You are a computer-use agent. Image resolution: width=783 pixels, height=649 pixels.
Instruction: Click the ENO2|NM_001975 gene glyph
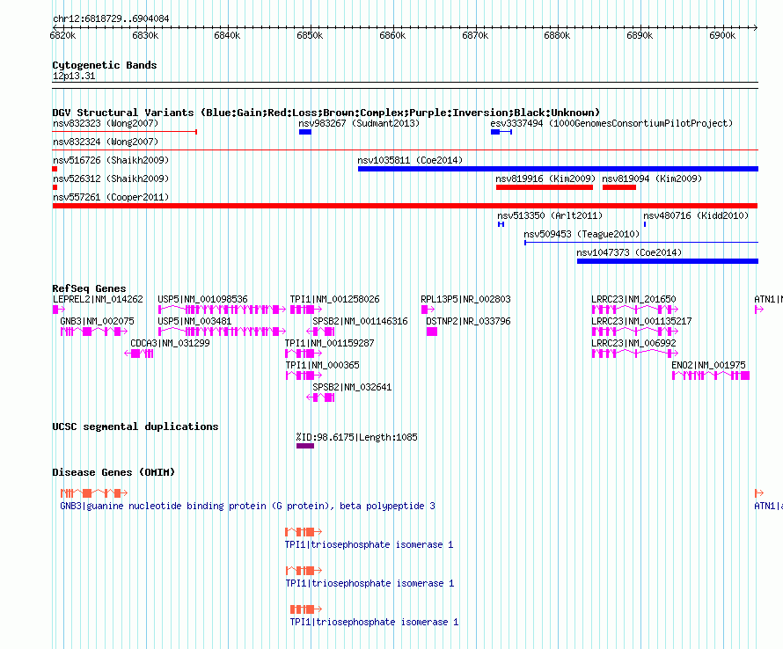coord(711,376)
